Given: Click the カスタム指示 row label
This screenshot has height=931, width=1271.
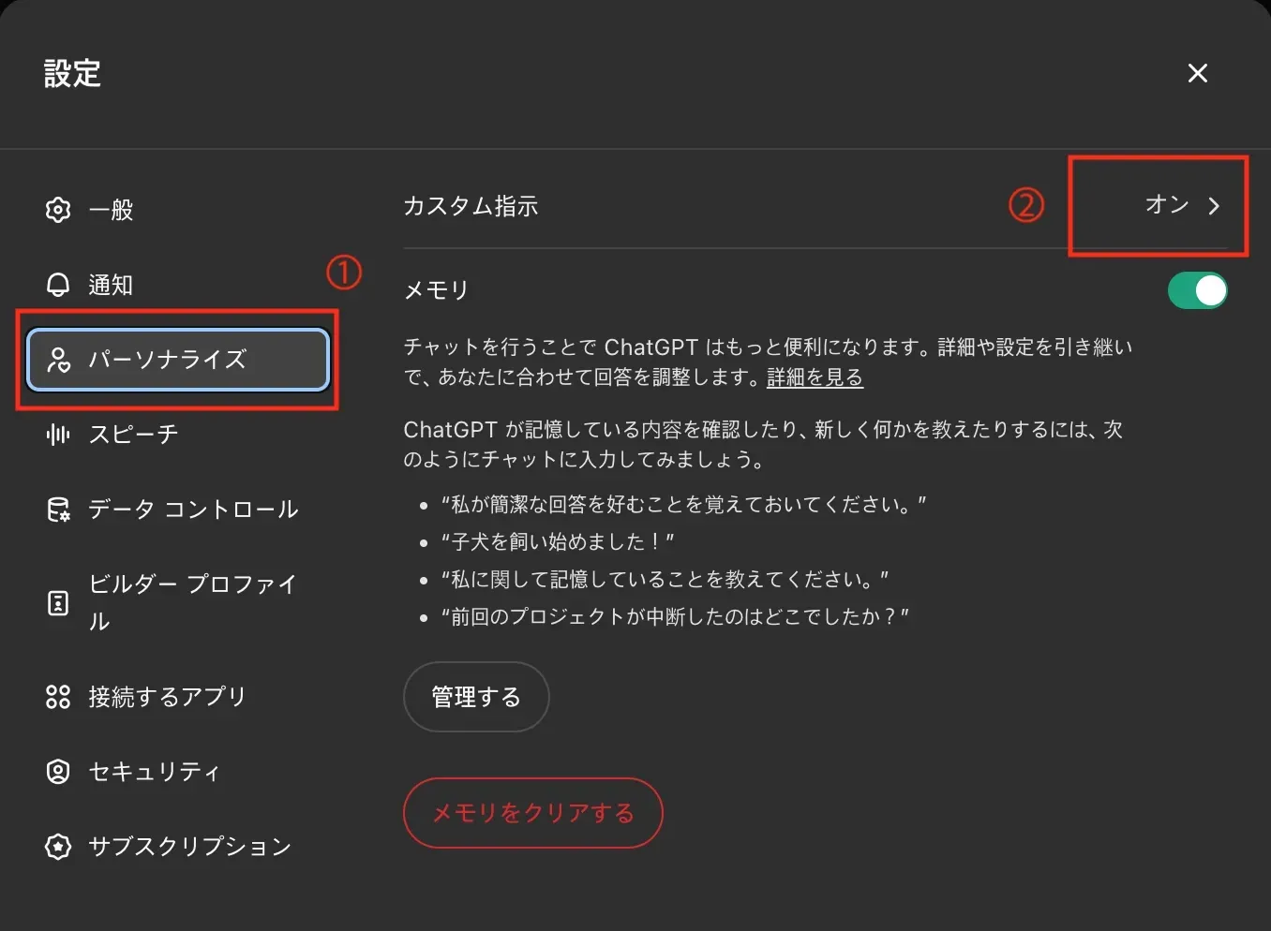Looking at the screenshot, I should point(471,206).
